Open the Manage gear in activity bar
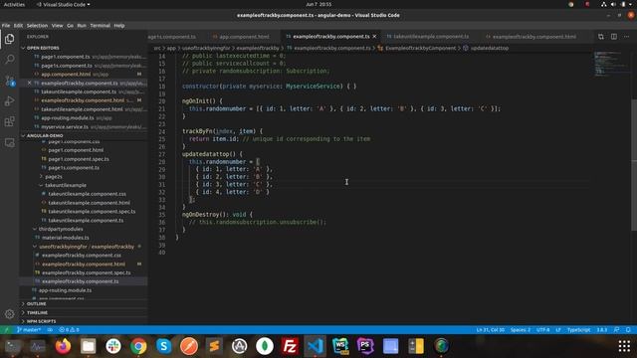Viewport: 637px width, 358px height. (9, 314)
